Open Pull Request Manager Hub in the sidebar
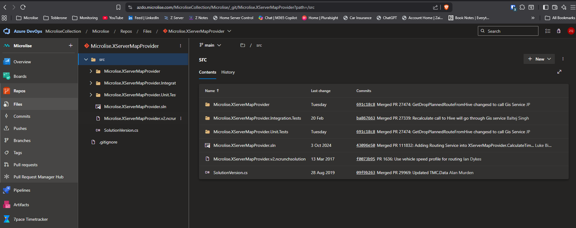This screenshot has height=228, width=576. click(x=39, y=177)
